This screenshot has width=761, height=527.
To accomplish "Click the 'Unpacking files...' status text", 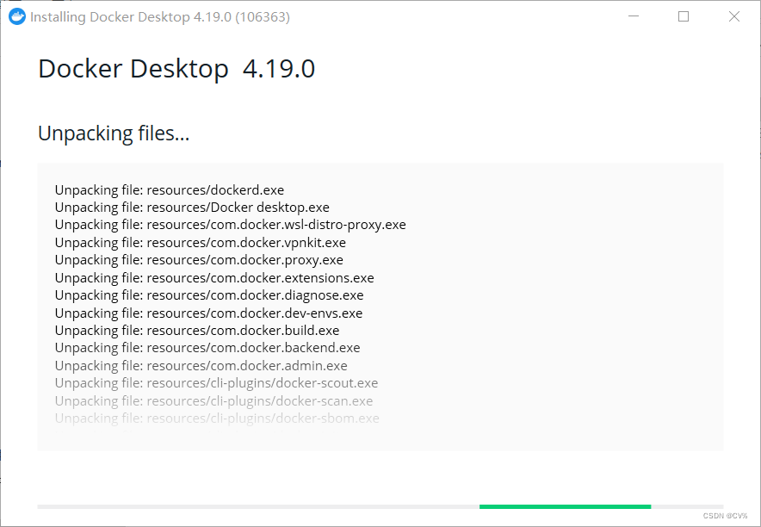I will pos(114,133).
